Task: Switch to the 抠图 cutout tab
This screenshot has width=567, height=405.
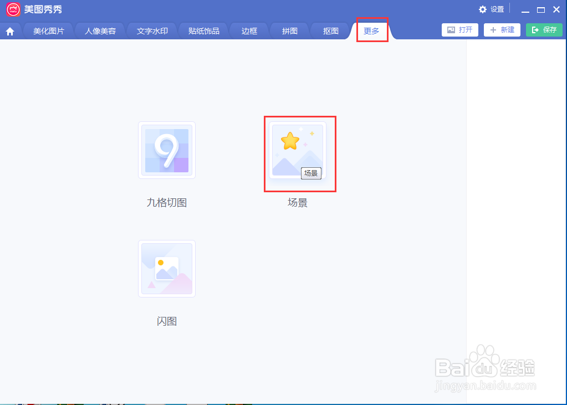Action: pos(329,30)
